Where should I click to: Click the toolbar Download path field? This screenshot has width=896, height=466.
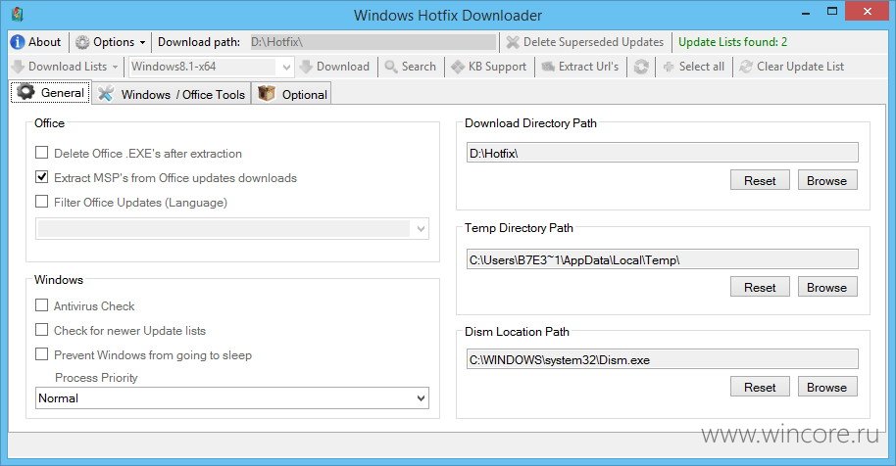[x=373, y=42]
